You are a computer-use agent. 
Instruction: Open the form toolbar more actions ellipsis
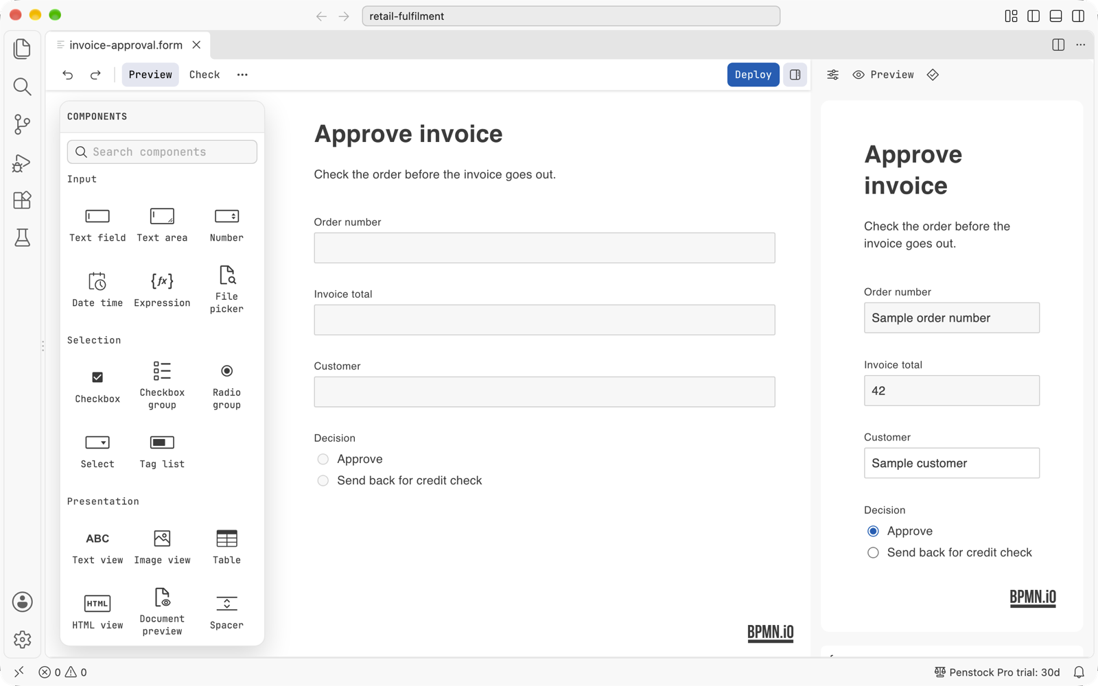tap(242, 75)
